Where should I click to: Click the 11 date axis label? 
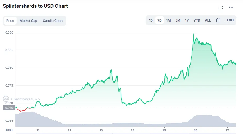pyautogui.click(x=38, y=130)
